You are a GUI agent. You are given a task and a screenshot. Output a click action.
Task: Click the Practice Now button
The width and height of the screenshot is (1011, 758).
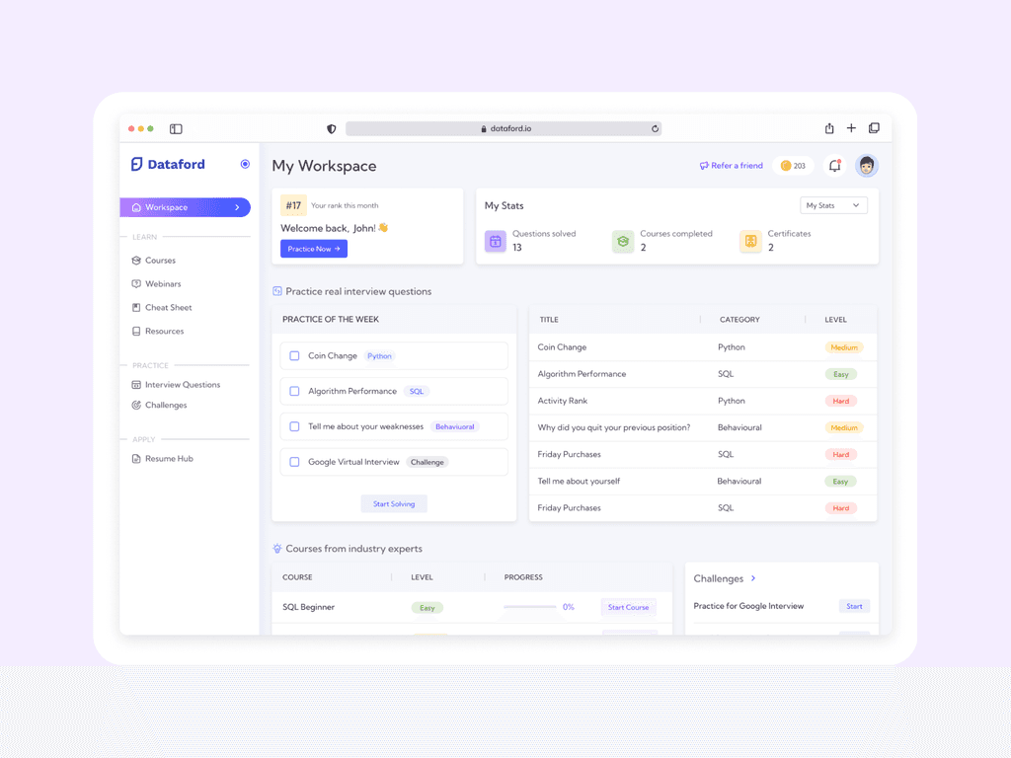[314, 249]
